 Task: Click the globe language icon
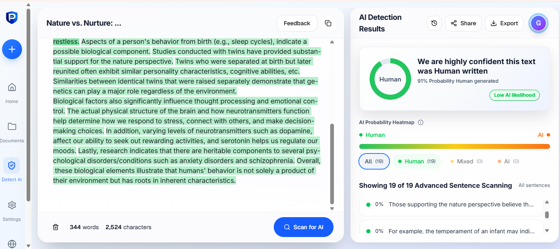(x=12, y=244)
